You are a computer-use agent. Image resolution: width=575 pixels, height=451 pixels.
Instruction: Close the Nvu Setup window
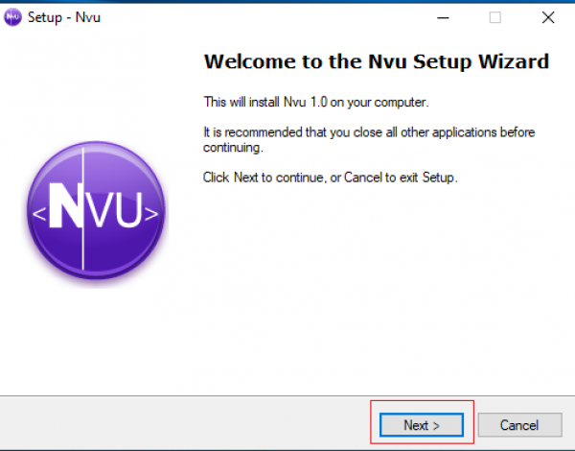click(548, 16)
